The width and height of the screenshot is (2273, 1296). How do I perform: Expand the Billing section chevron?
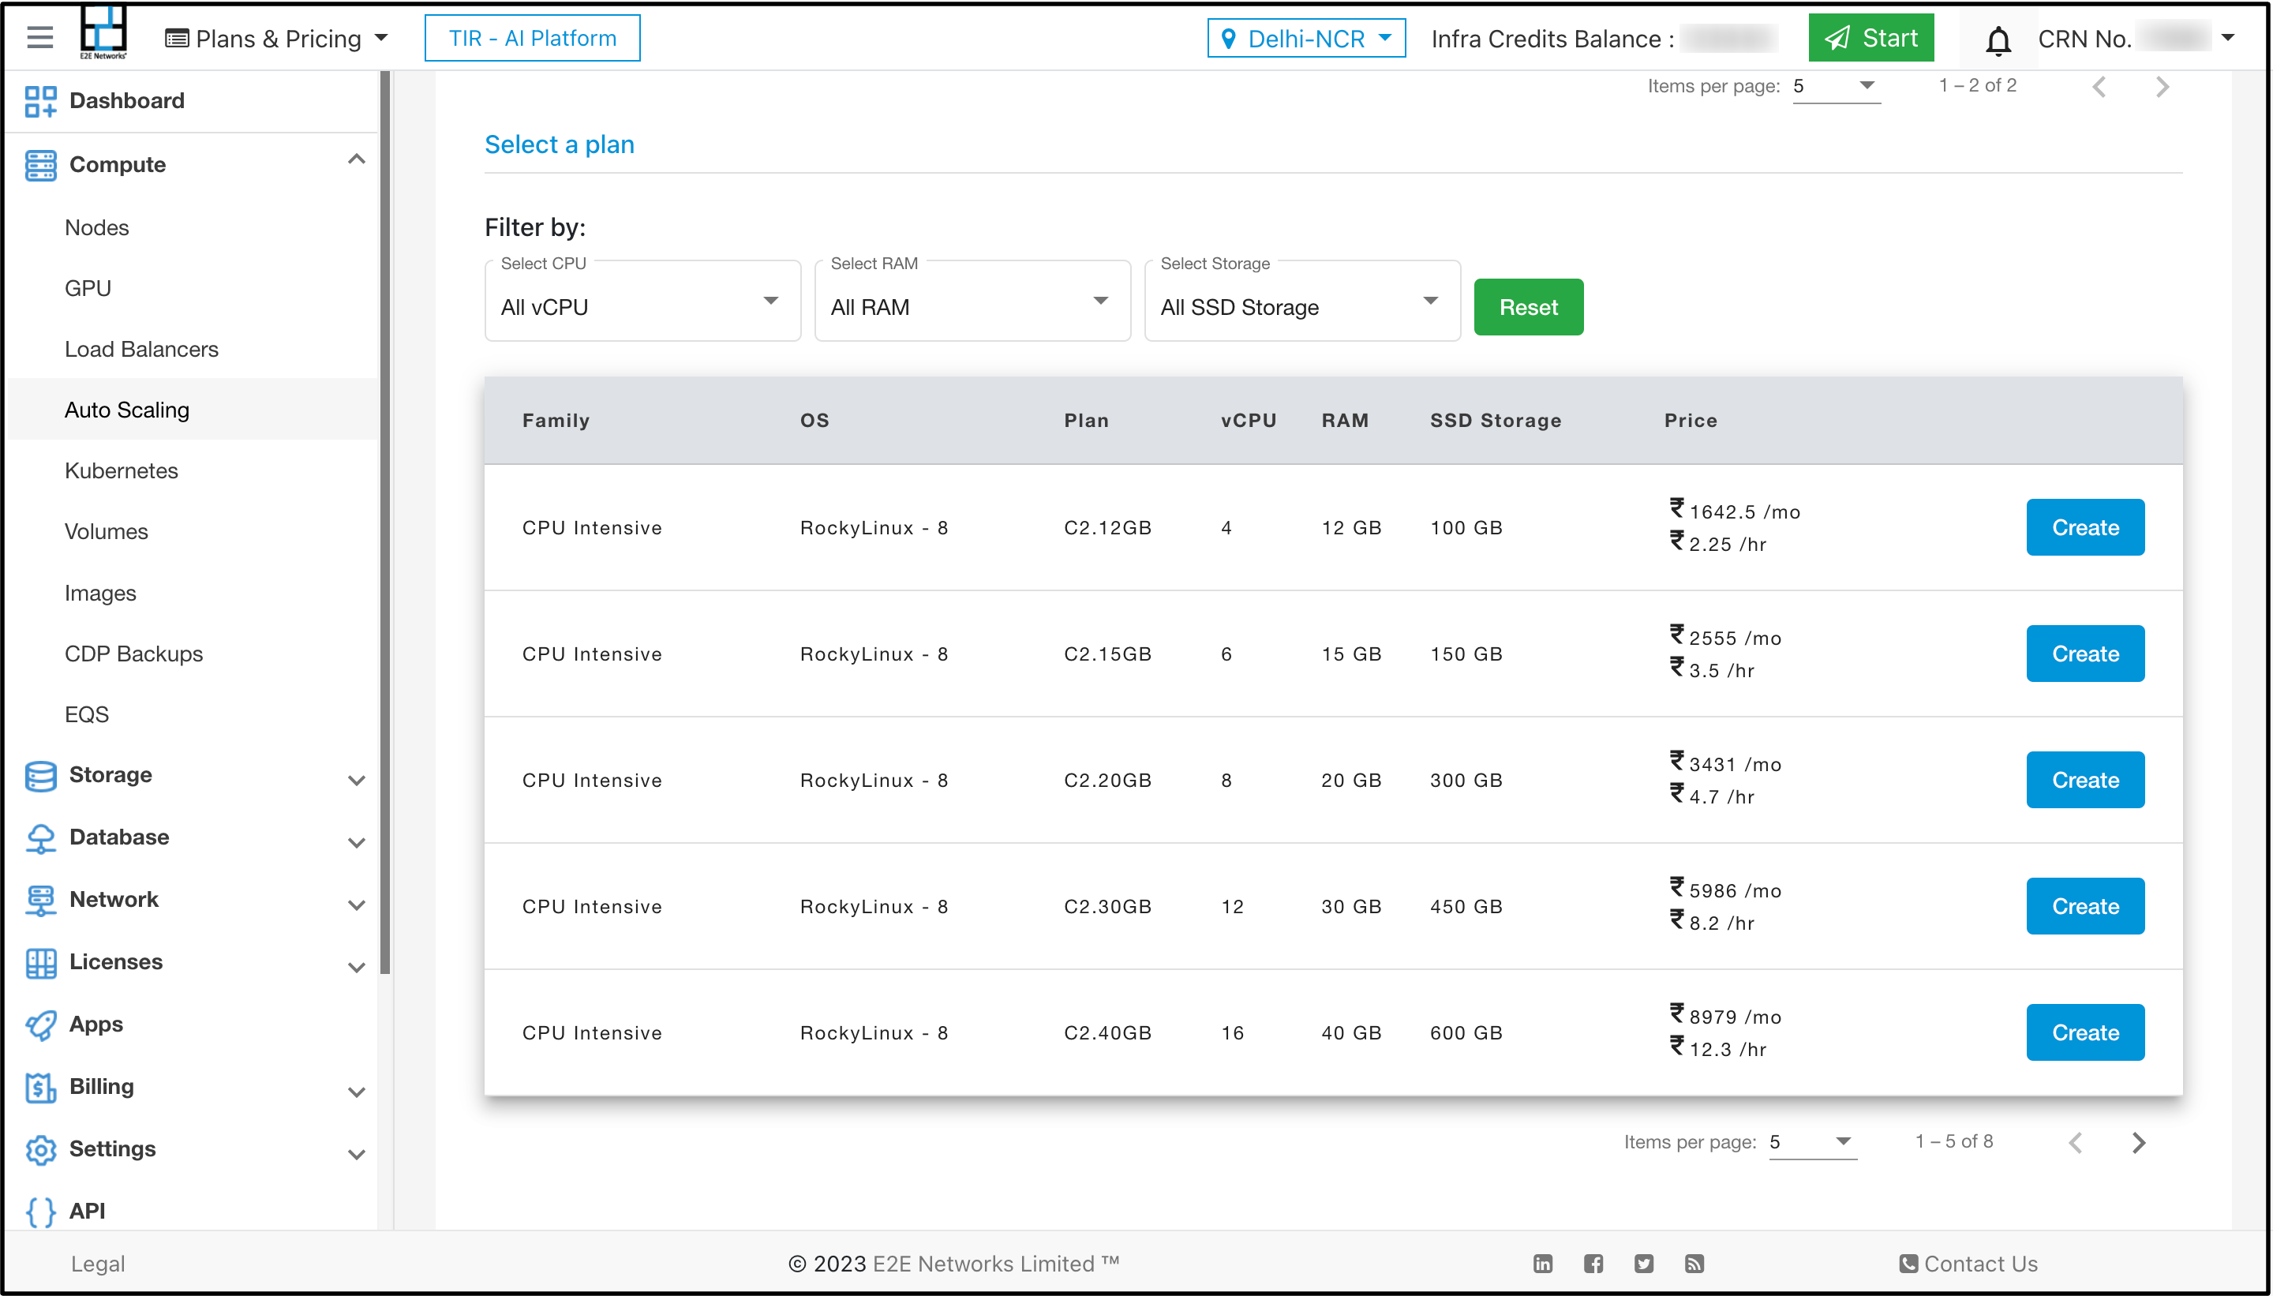pos(356,1092)
